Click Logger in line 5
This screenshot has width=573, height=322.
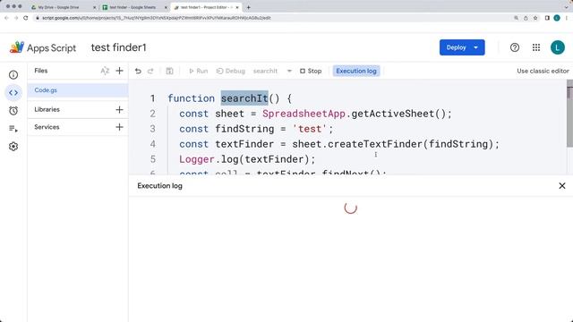point(197,159)
